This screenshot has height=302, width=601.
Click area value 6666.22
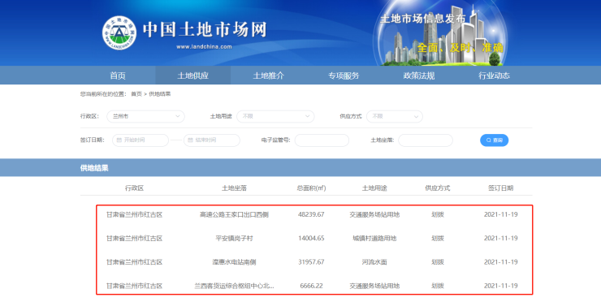pos(311,286)
